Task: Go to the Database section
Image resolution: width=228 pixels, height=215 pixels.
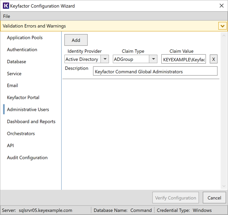Action: tap(16, 62)
